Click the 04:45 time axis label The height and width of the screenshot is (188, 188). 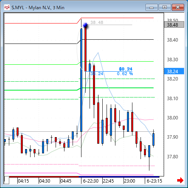click(x=66, y=181)
